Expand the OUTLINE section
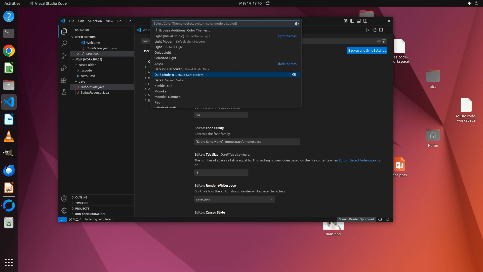 (x=81, y=197)
